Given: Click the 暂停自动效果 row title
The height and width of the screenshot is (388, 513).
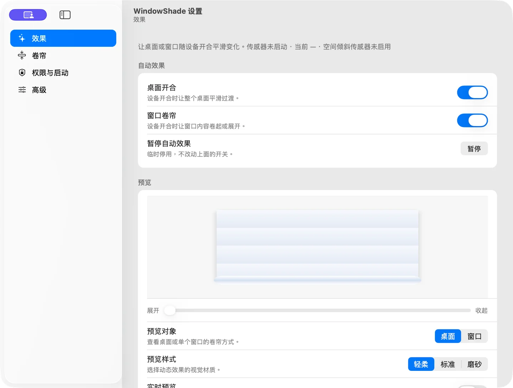Looking at the screenshot, I should 169,143.
